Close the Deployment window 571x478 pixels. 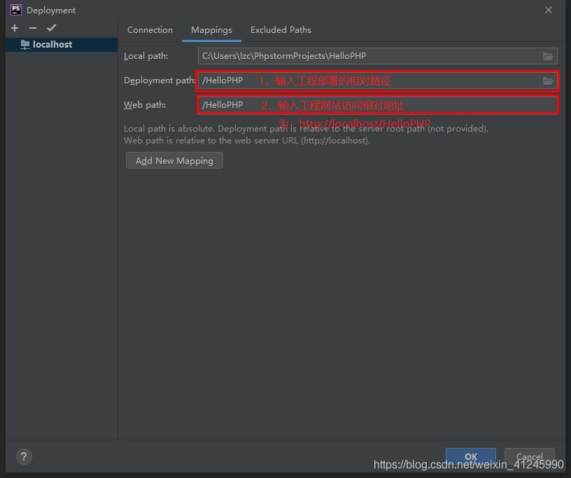click(549, 10)
